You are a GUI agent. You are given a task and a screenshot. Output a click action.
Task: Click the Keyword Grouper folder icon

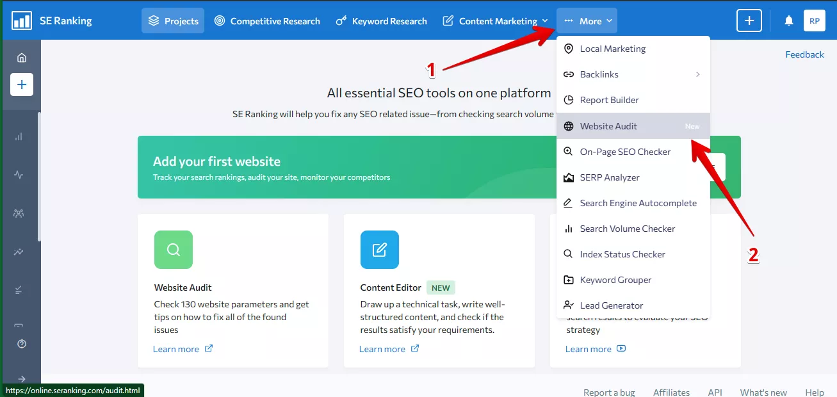[x=568, y=280]
